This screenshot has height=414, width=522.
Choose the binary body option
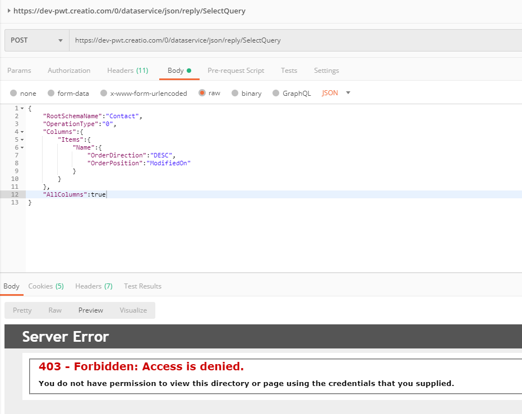pyautogui.click(x=235, y=93)
